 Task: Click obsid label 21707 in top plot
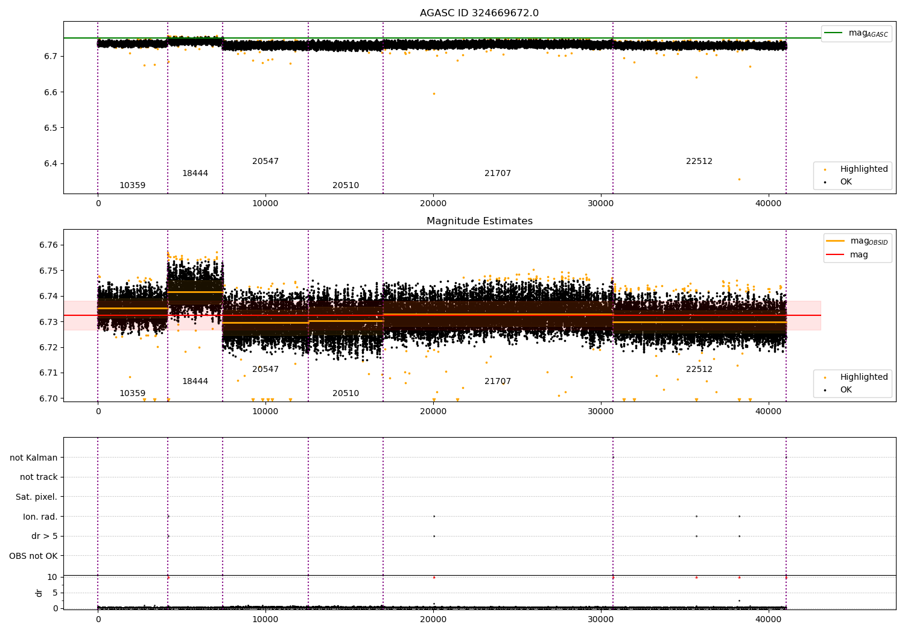click(498, 174)
